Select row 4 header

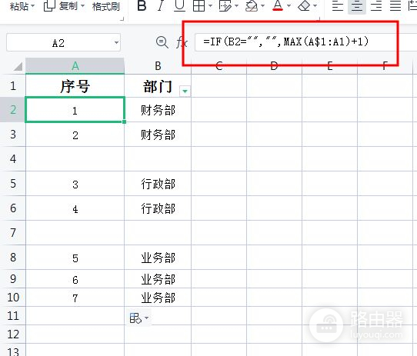tap(13, 158)
